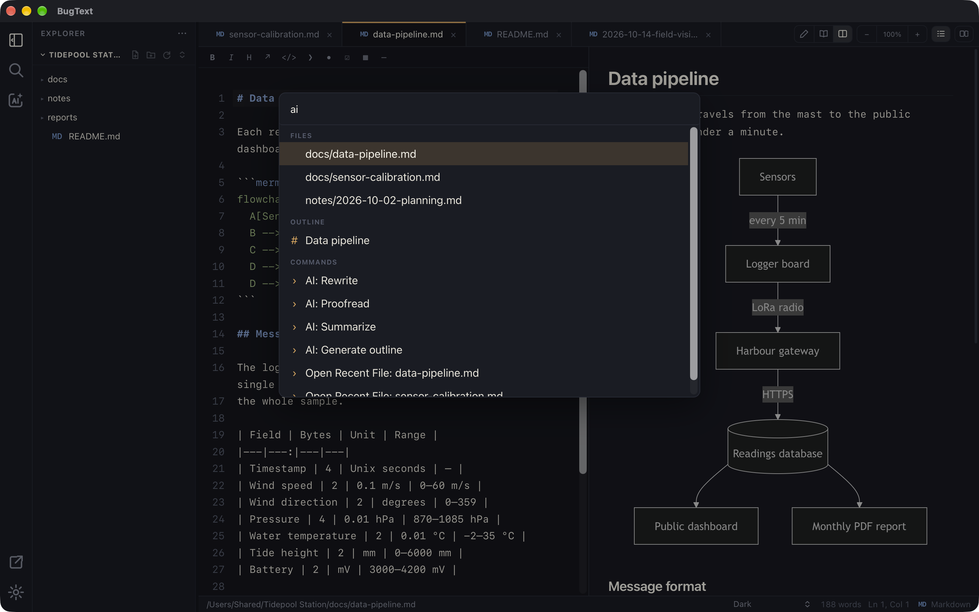Open Settings with the gear icon
979x612 pixels.
pos(16,592)
